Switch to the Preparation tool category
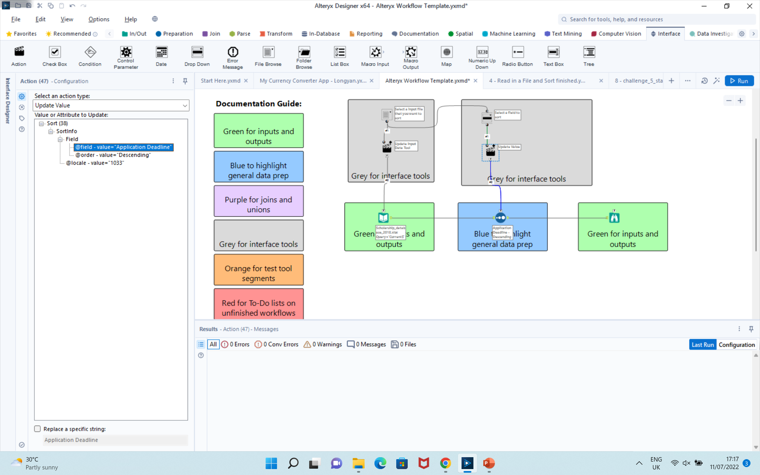The image size is (760, 475). 175,34
